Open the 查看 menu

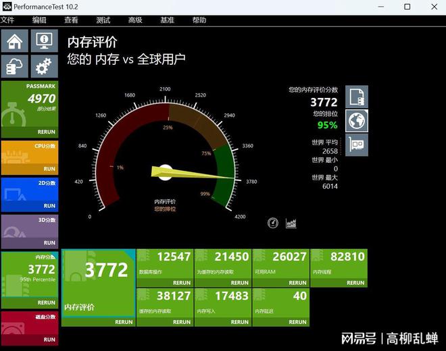[x=71, y=20]
